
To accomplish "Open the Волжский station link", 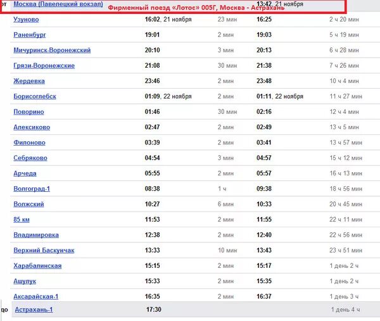I will (x=29, y=205).
